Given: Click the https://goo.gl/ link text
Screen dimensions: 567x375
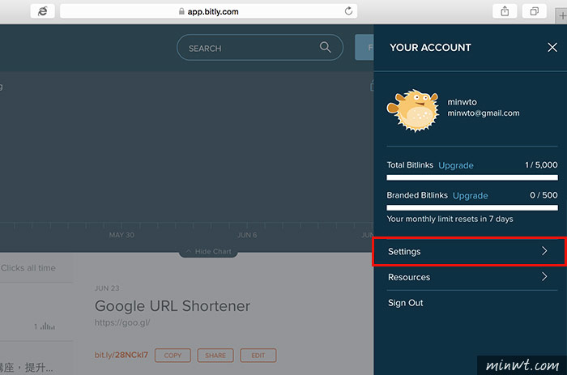Looking at the screenshot, I should [122, 322].
